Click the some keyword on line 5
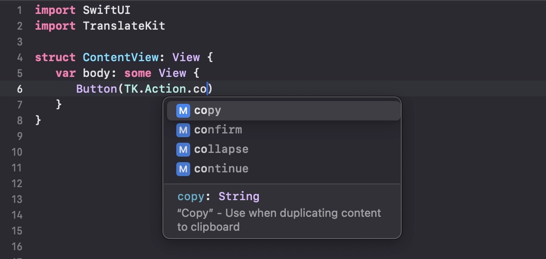Image resolution: width=546 pixels, height=259 pixels. (138, 73)
